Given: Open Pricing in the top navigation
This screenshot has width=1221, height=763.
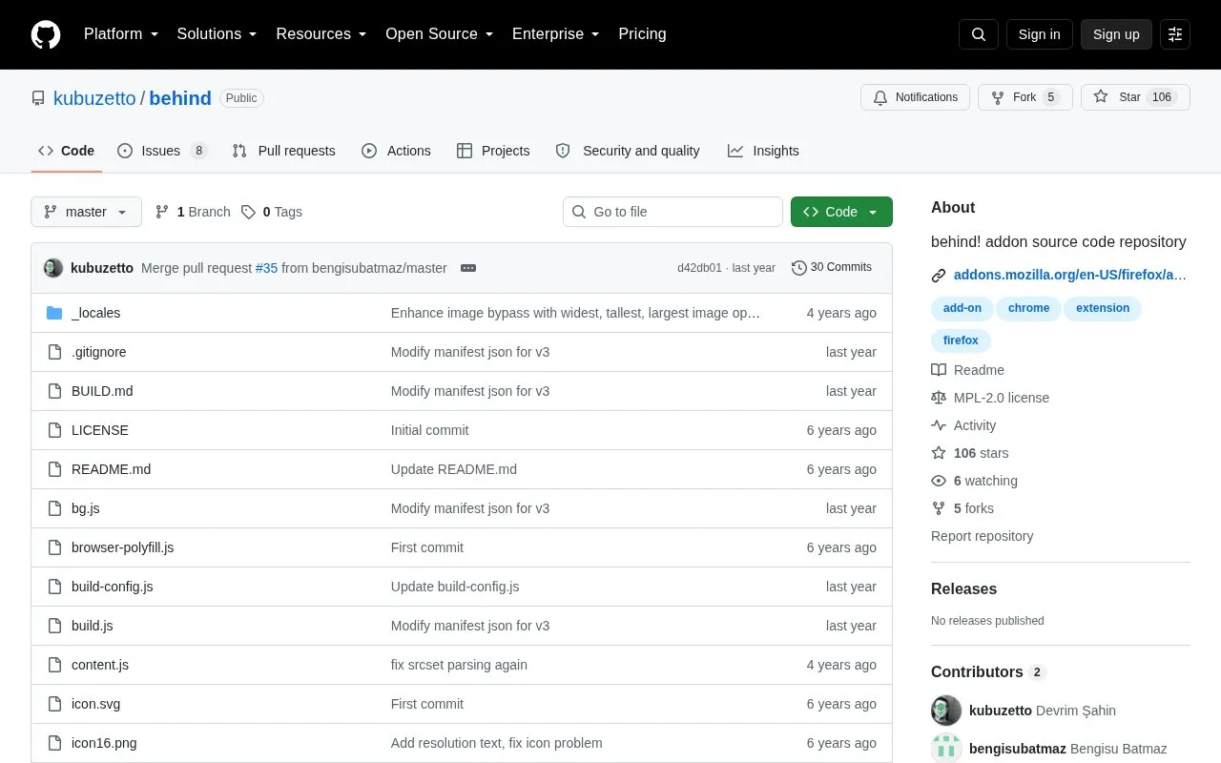Looking at the screenshot, I should point(642,34).
